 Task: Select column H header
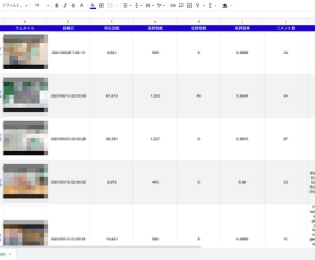(x=199, y=22)
